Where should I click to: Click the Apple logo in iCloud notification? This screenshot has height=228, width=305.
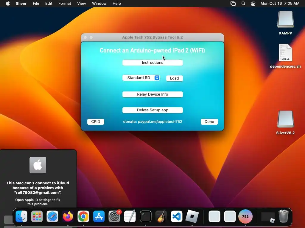[x=38, y=165]
